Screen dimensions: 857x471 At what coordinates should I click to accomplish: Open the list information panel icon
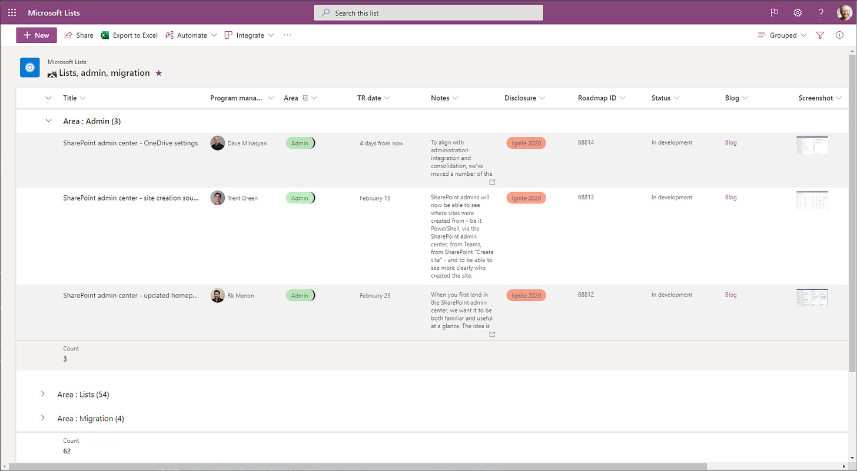(840, 35)
